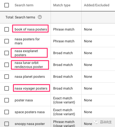Select the 'nasa planet posters' checkbox
Screen dimensions: 115x127
pyautogui.click(x=7, y=77)
